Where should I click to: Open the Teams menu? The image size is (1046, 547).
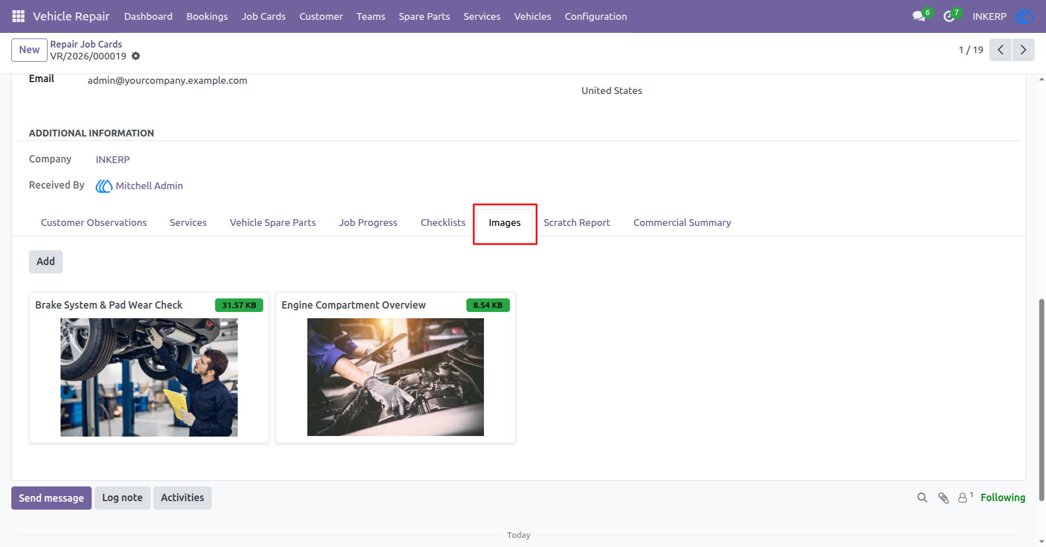click(x=371, y=16)
